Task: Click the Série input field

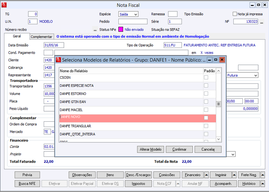Action: pyautogui.click(x=175, y=21)
